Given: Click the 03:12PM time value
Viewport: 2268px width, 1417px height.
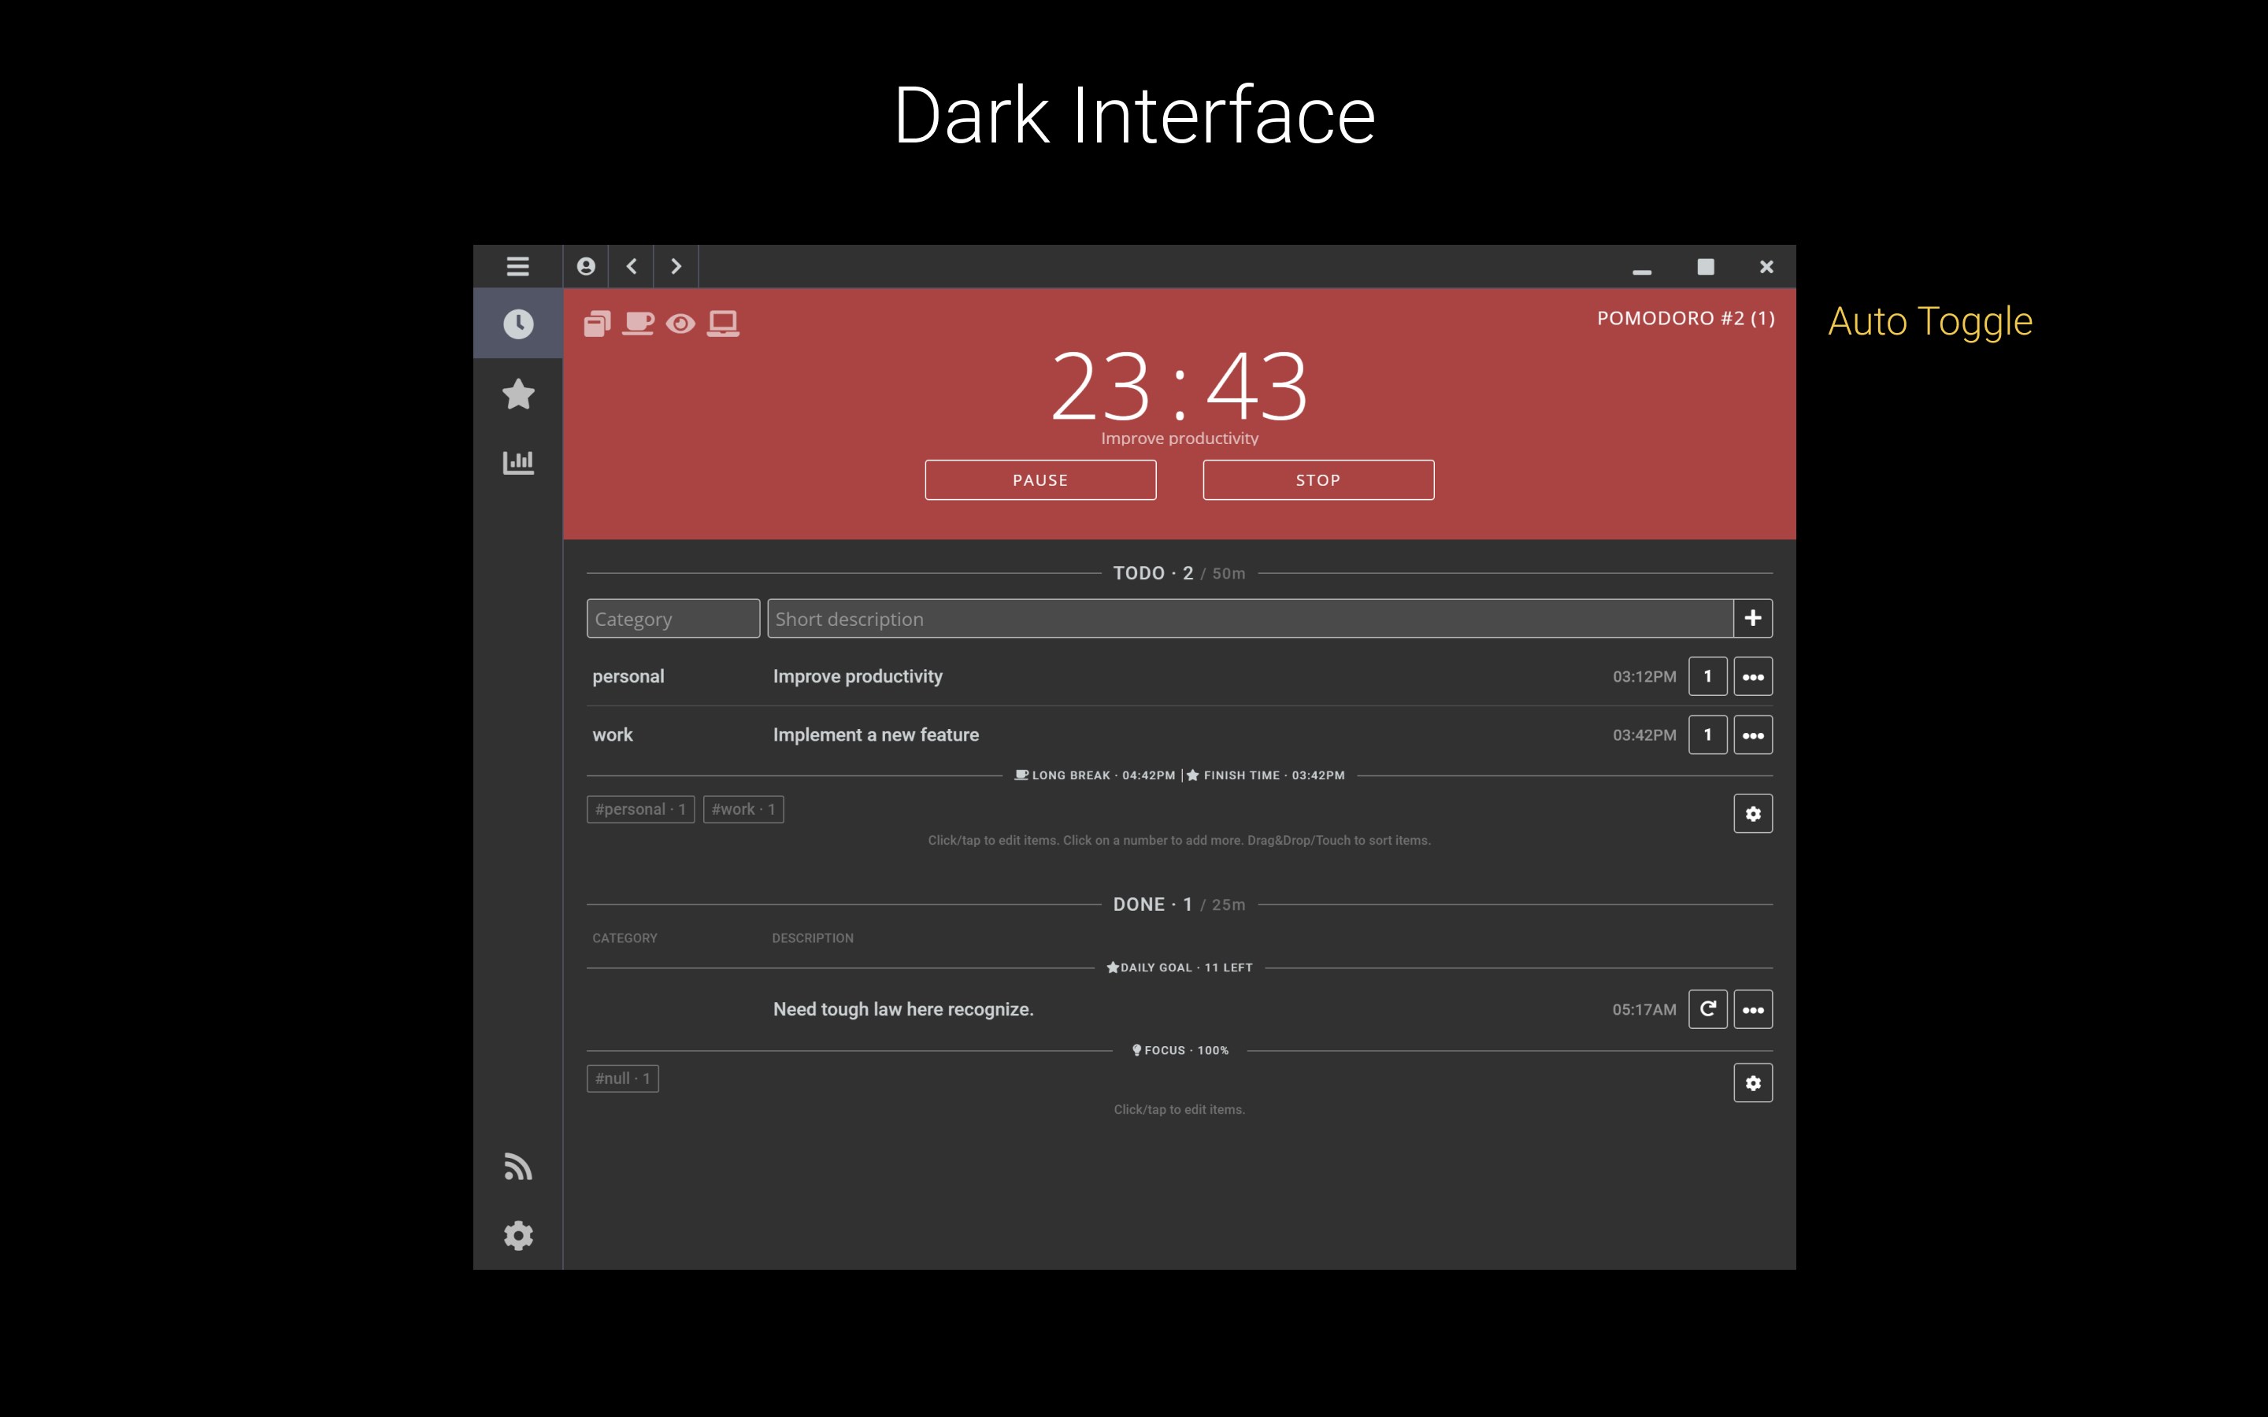Looking at the screenshot, I should (x=1644, y=677).
